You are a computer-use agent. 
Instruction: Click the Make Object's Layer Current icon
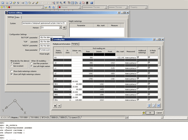46,7
